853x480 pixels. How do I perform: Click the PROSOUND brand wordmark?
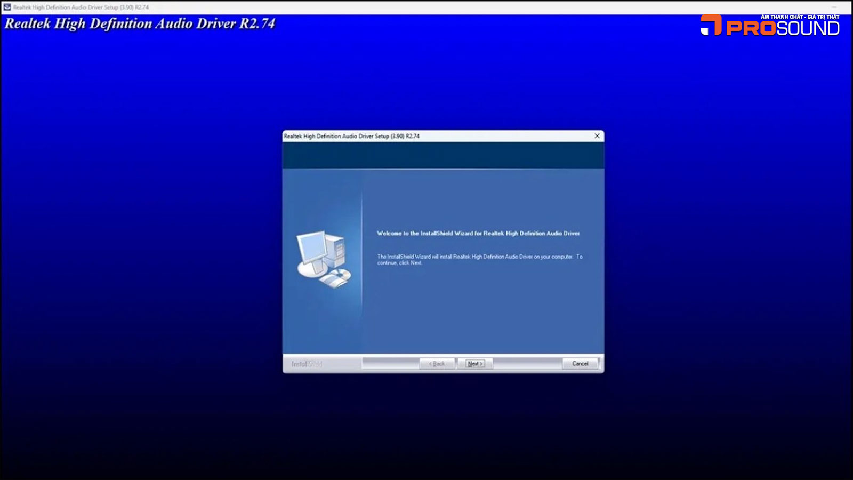(783, 28)
